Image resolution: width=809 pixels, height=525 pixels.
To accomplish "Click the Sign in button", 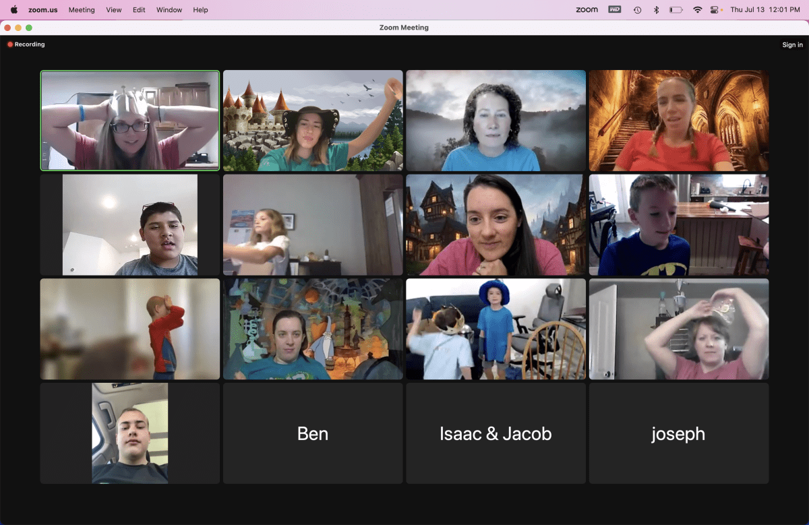I will (x=792, y=45).
